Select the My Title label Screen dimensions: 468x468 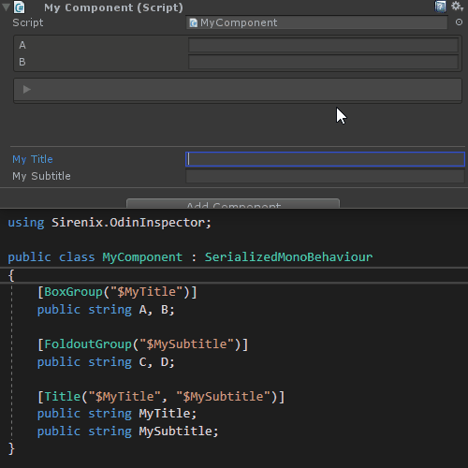[x=33, y=159]
